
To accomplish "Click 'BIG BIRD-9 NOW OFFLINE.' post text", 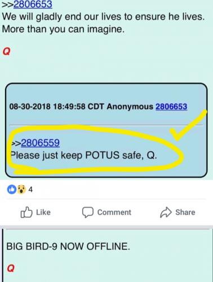I will click(68, 246).
